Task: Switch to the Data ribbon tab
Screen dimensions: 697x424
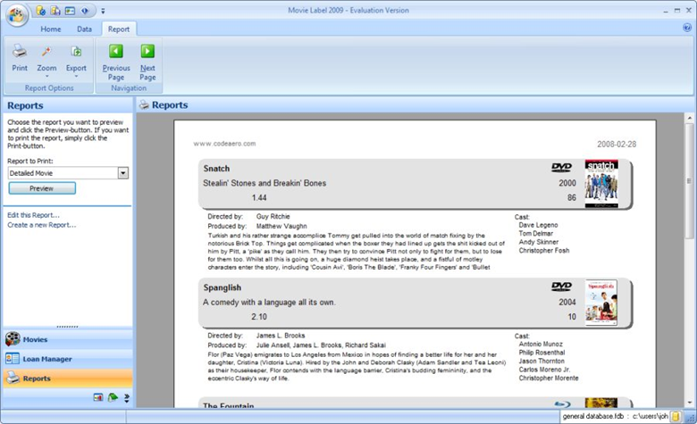Action: point(84,29)
